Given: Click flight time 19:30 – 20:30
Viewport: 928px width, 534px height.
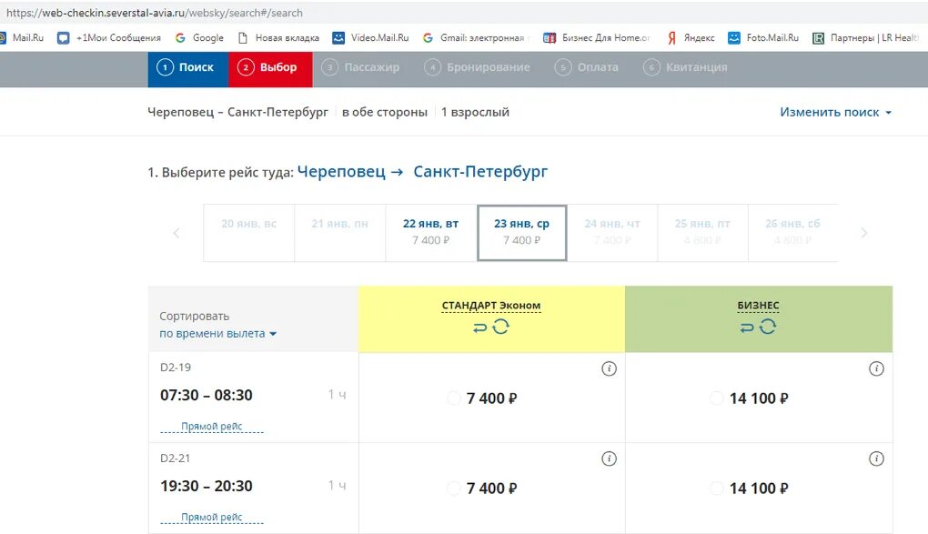Looking at the screenshot, I should coord(207,486).
